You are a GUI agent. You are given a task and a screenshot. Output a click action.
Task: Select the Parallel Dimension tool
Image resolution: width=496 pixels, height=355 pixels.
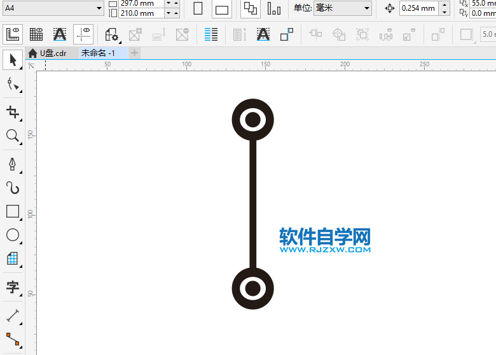tap(13, 316)
